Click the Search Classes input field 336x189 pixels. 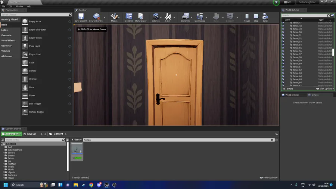tap(36, 15)
